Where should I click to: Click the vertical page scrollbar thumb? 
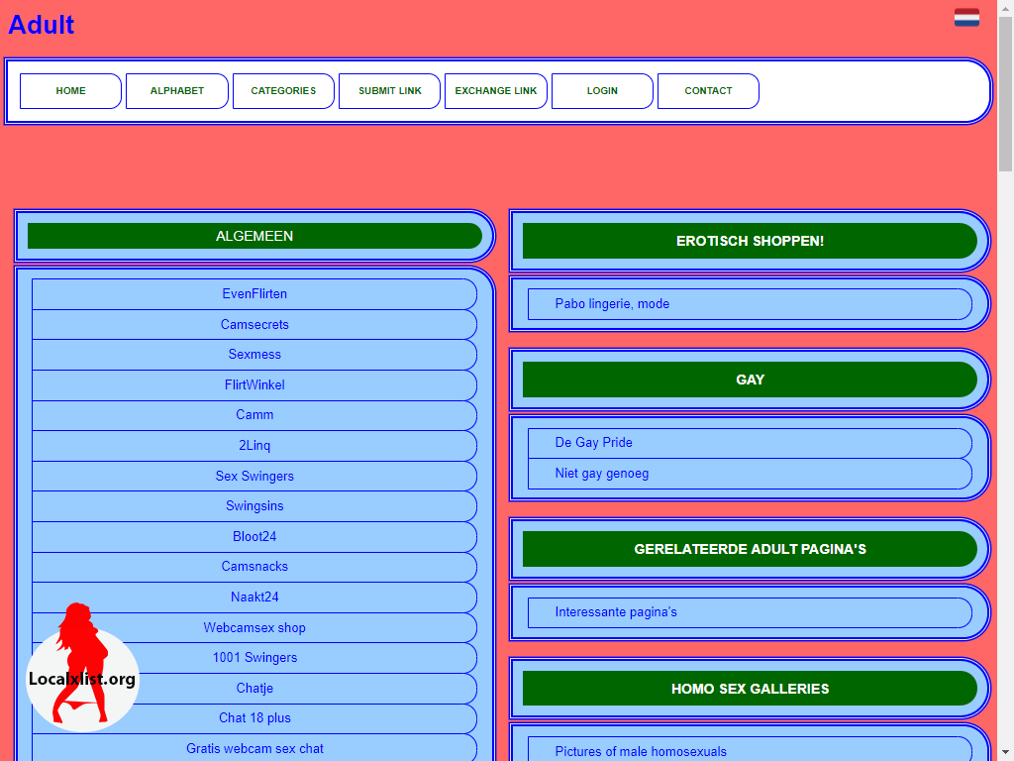tap(1006, 94)
